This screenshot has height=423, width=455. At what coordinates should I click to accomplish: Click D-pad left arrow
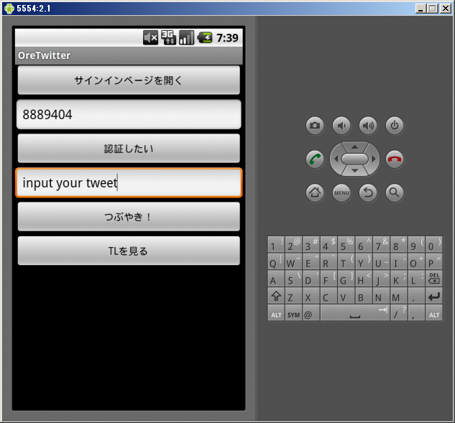(336, 159)
